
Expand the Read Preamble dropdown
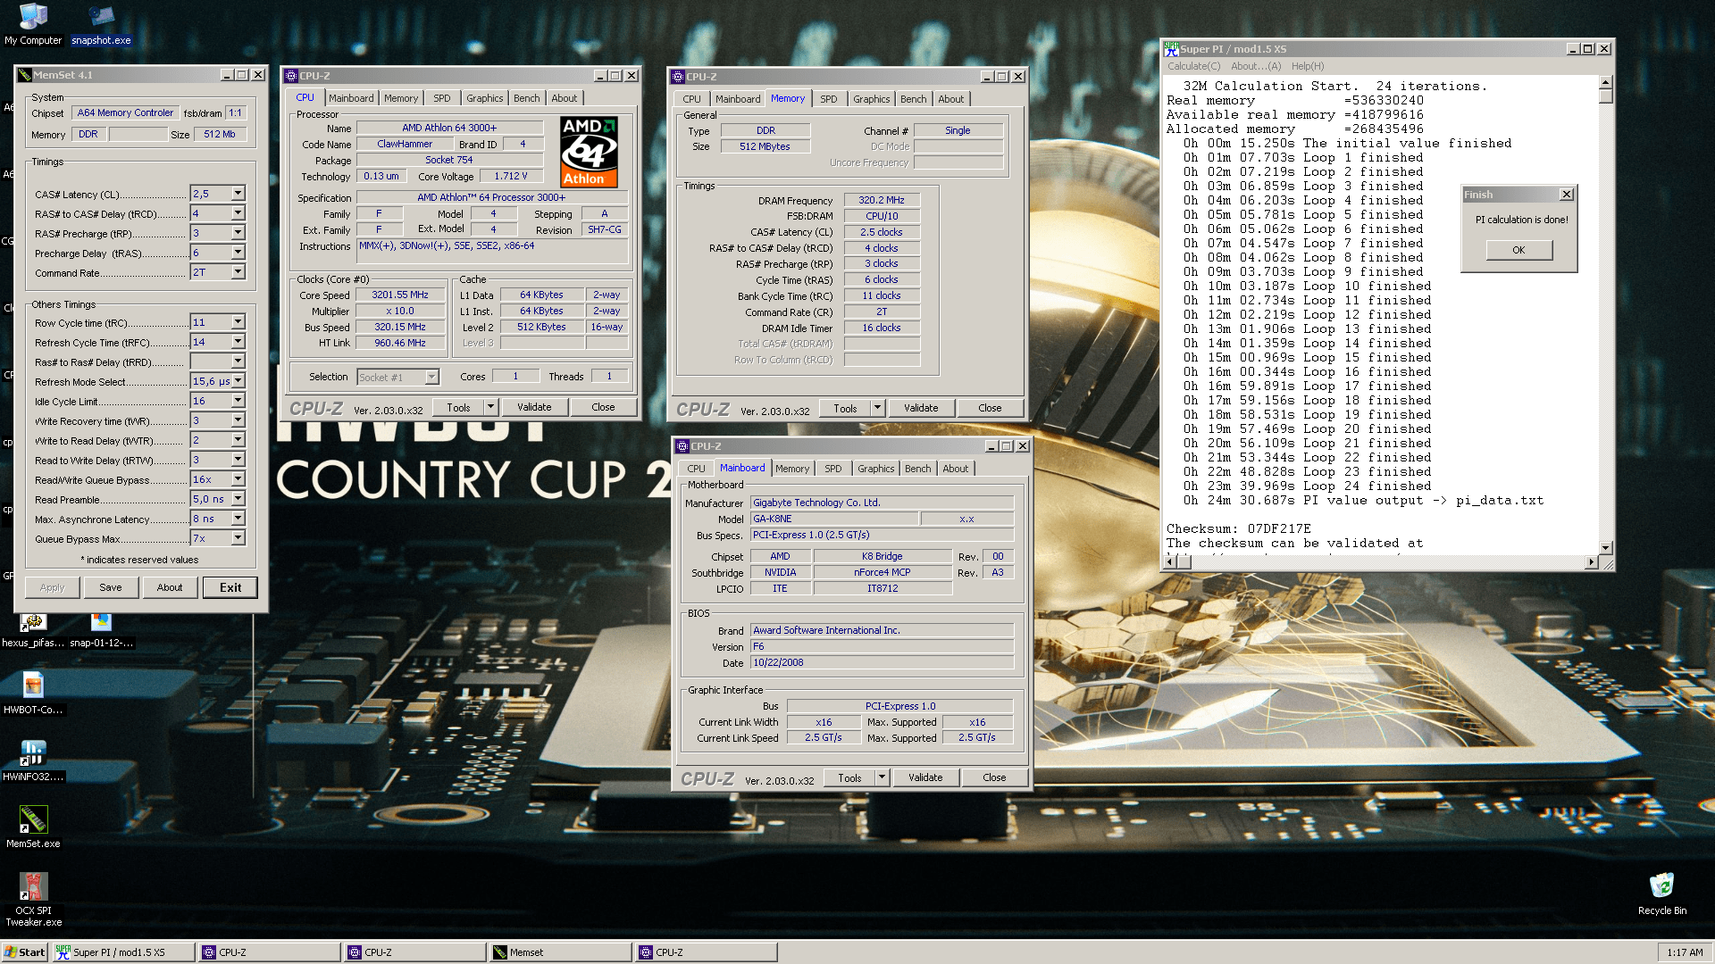tap(238, 499)
